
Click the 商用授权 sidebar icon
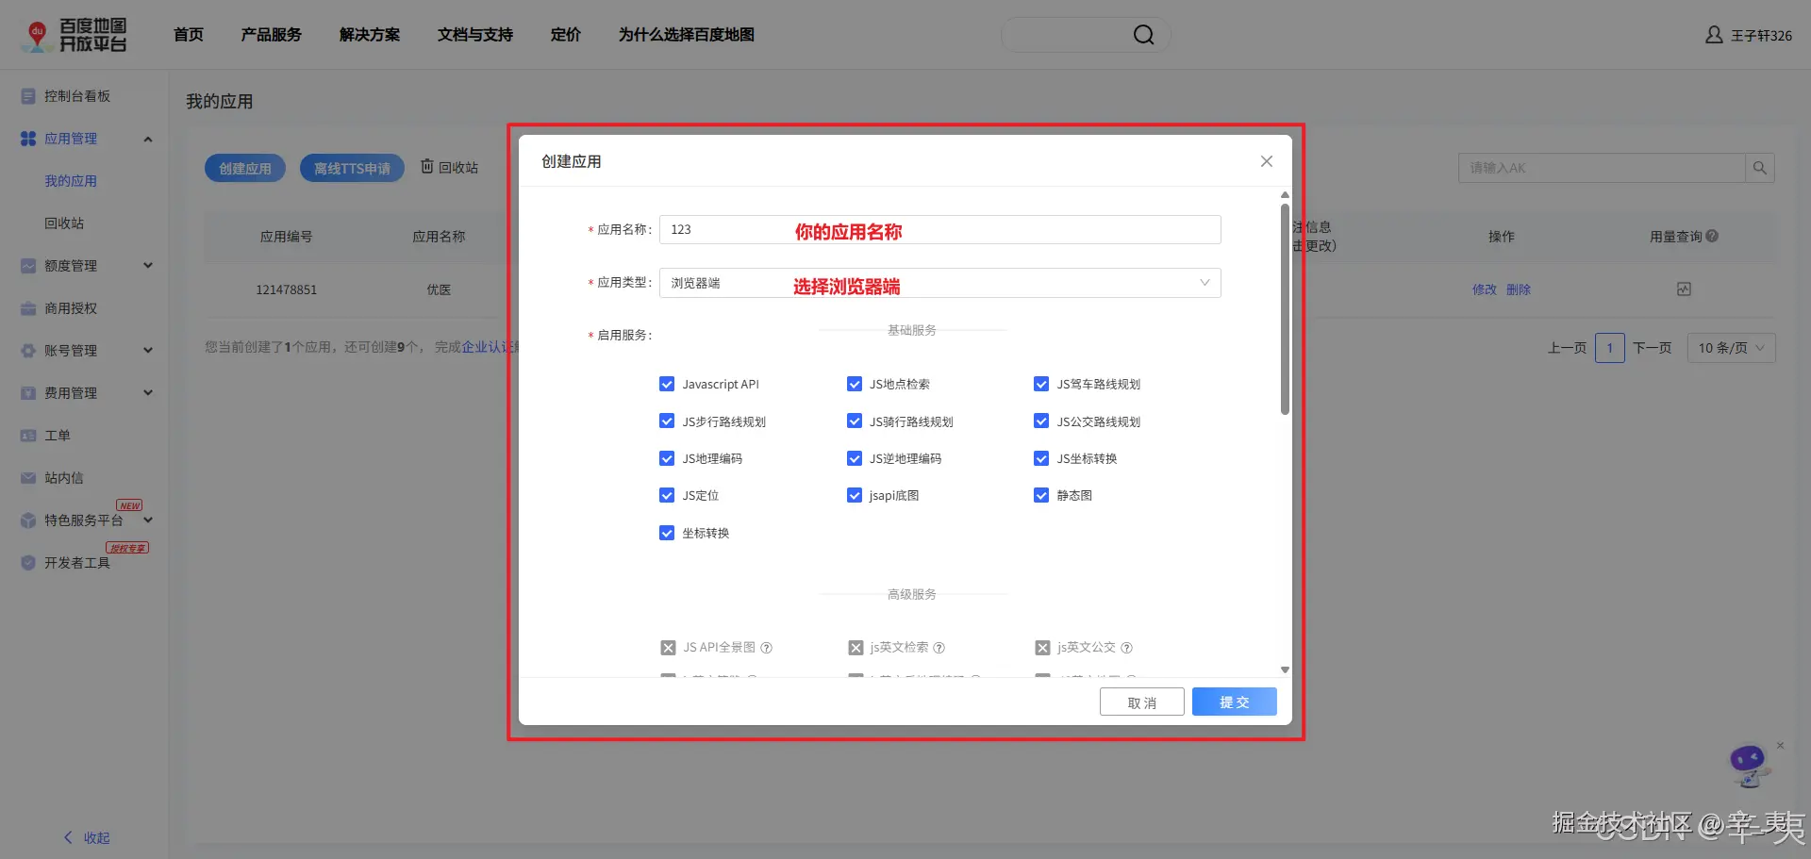[28, 307]
